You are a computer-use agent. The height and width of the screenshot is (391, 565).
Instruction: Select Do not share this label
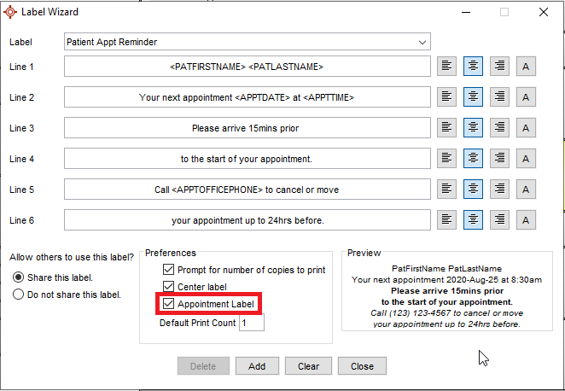click(x=18, y=295)
